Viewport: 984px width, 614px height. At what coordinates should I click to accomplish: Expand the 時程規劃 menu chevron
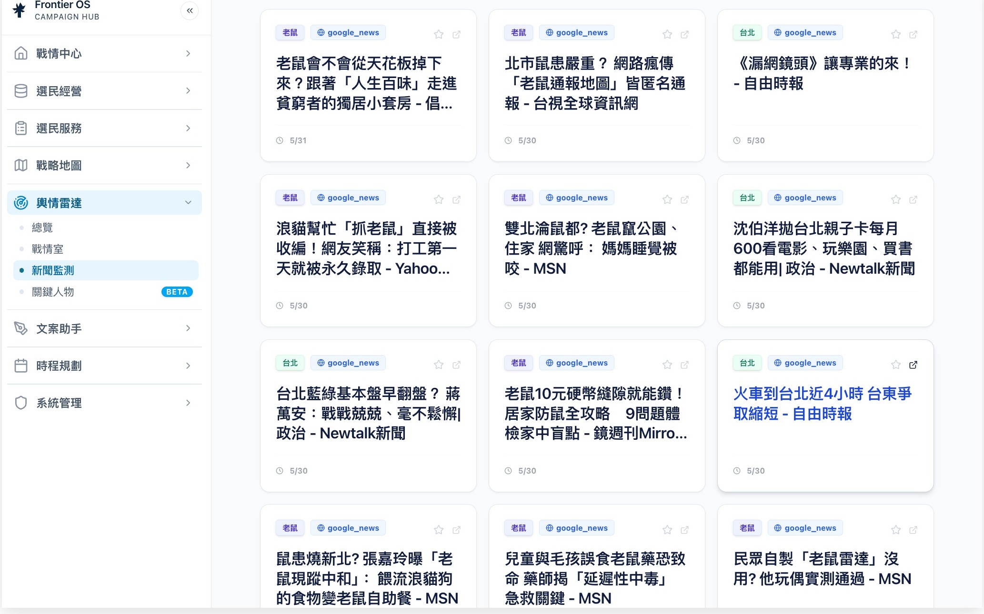coord(188,366)
